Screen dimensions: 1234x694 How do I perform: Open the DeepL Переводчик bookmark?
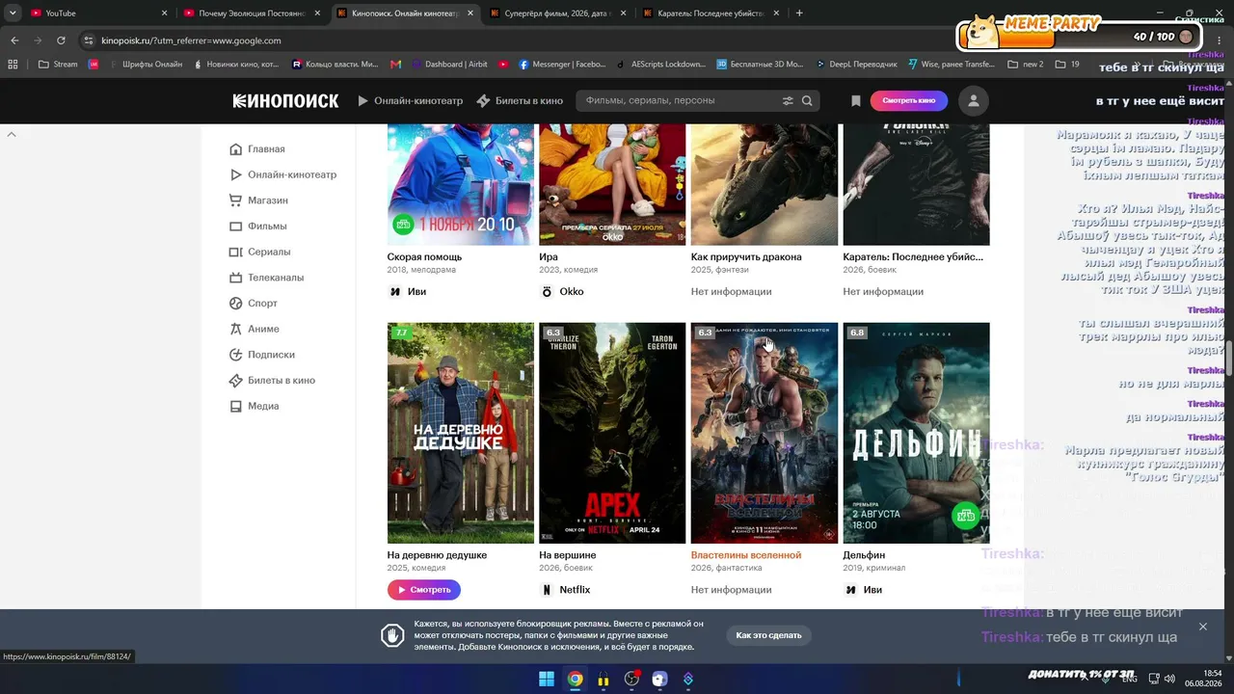[856, 65]
